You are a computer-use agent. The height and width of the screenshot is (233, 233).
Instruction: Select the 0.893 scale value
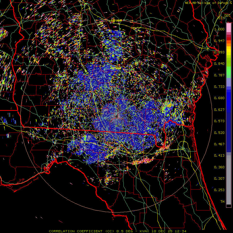click(219, 52)
